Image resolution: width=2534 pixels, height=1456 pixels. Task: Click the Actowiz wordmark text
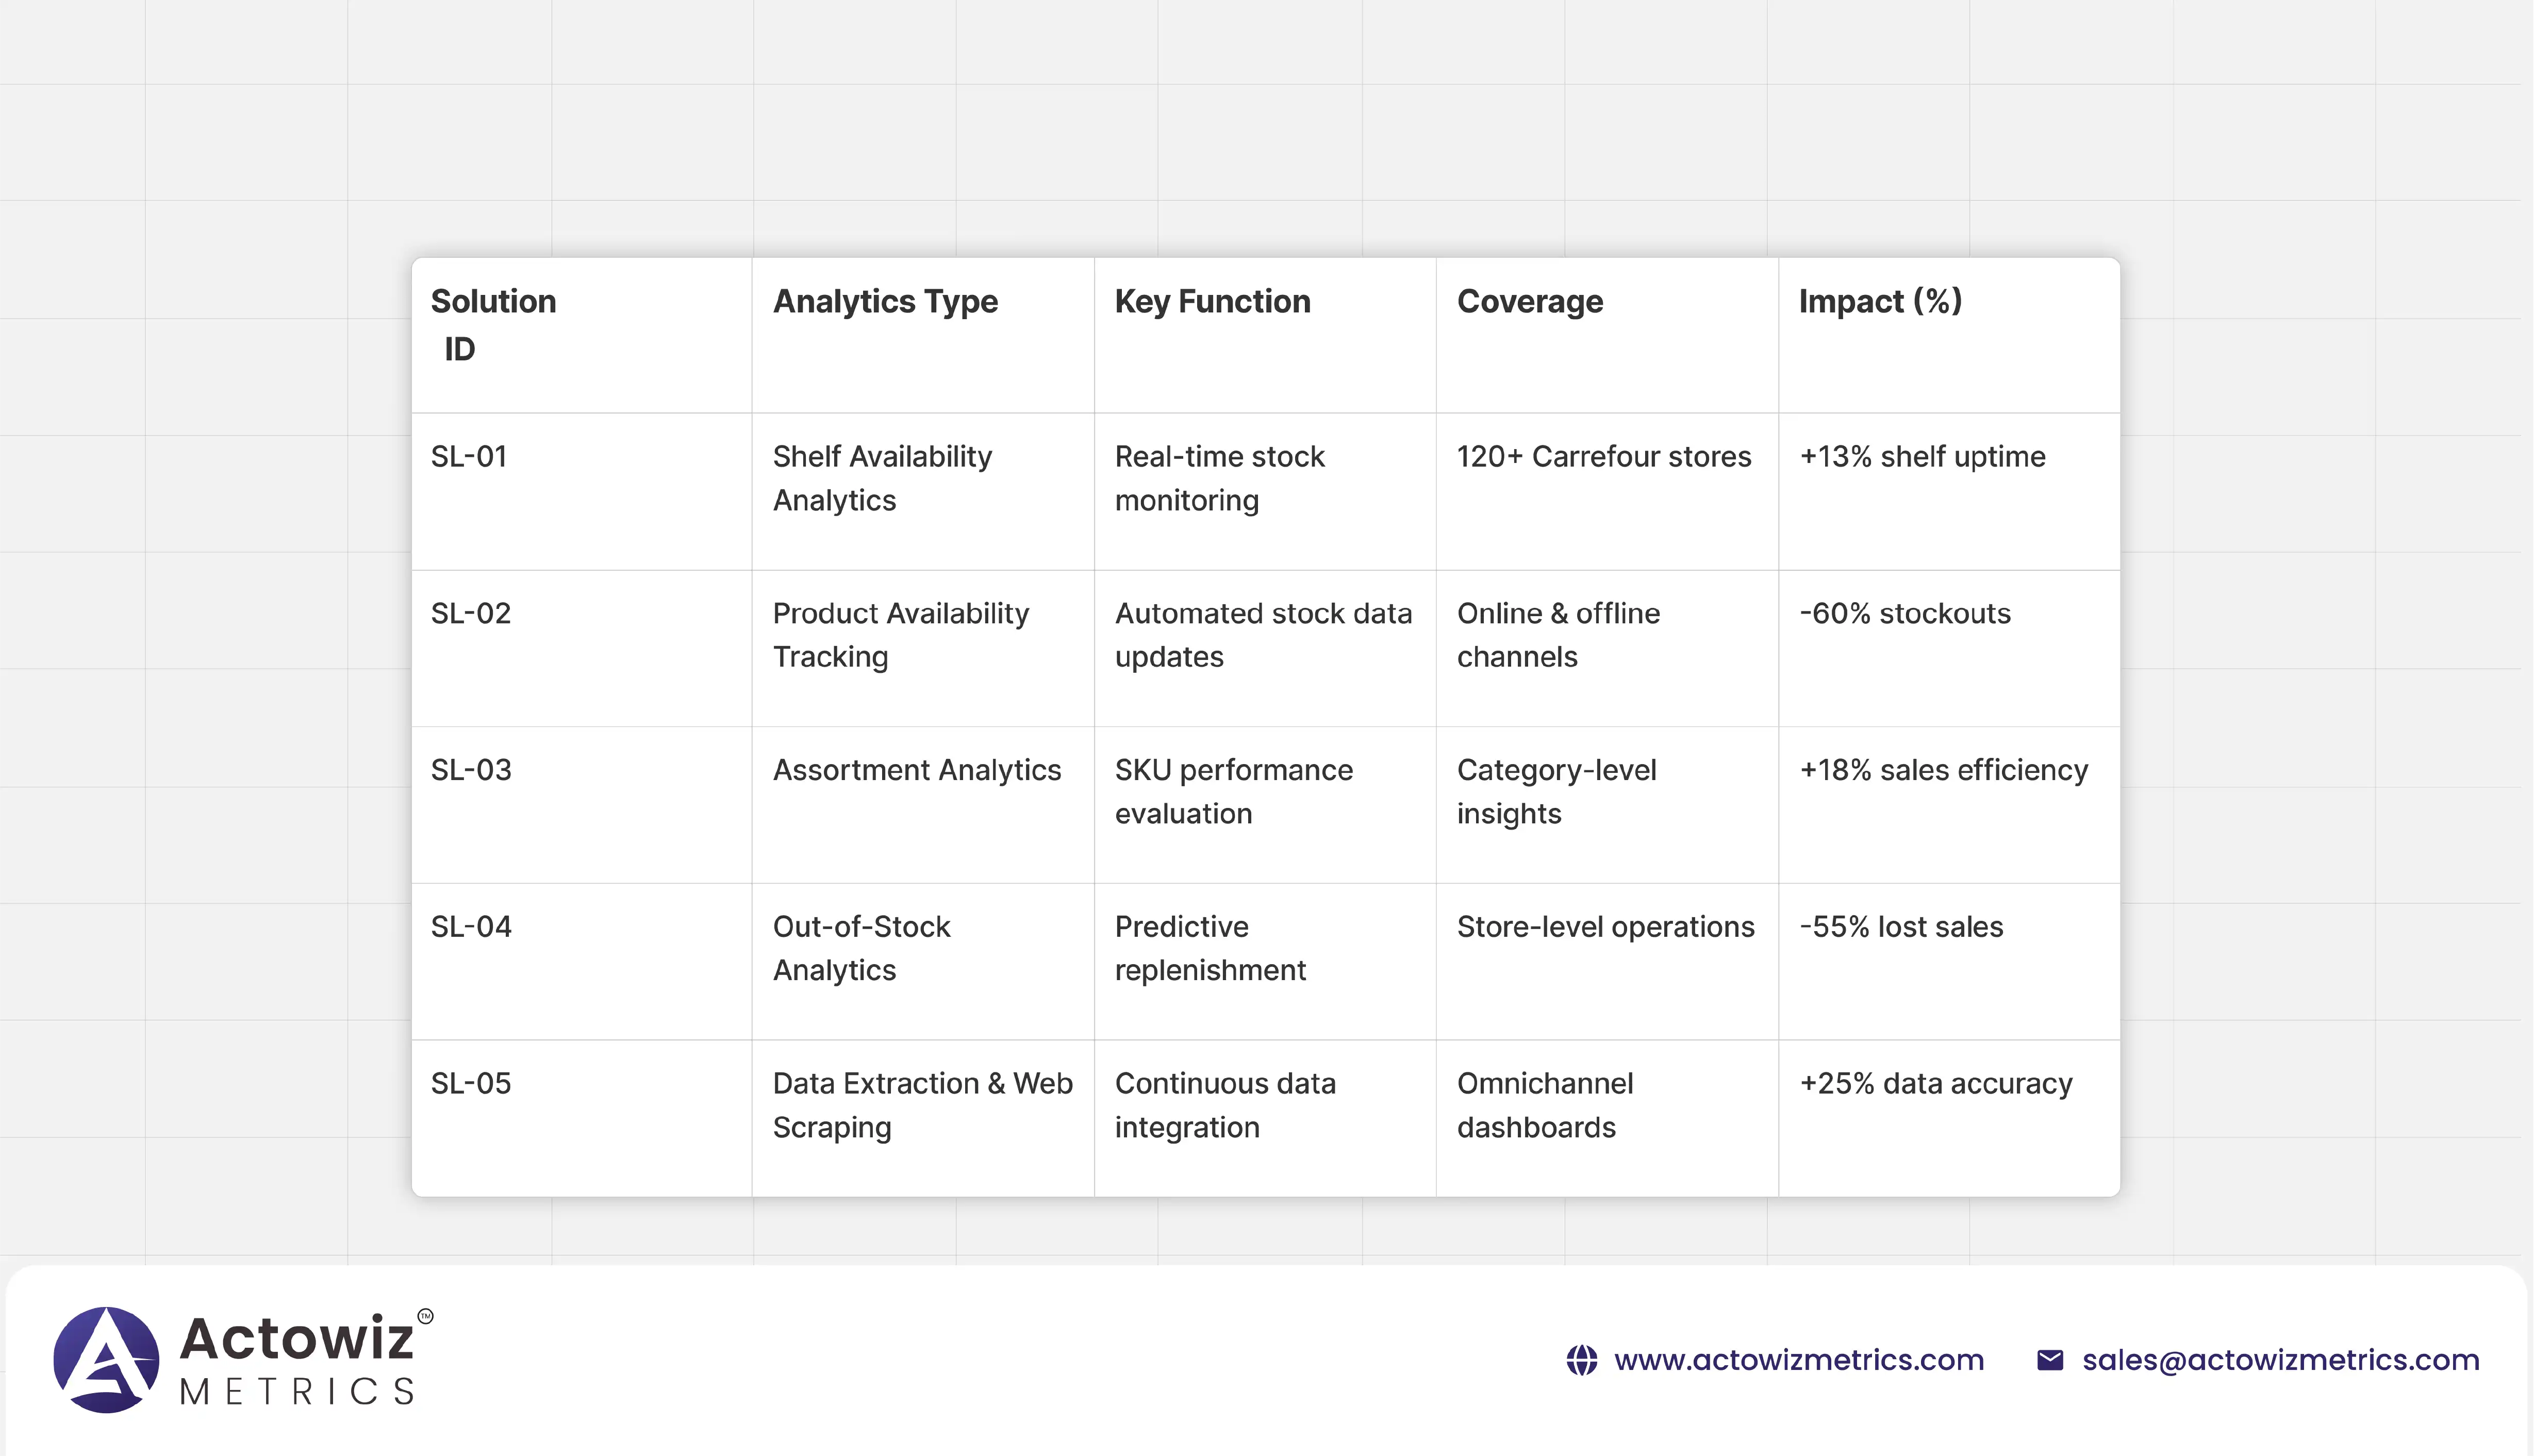(x=296, y=1338)
